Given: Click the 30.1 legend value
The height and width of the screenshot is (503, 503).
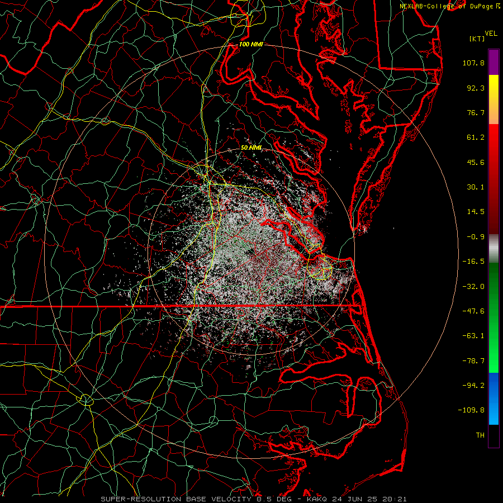Looking at the screenshot, I should (x=476, y=187).
